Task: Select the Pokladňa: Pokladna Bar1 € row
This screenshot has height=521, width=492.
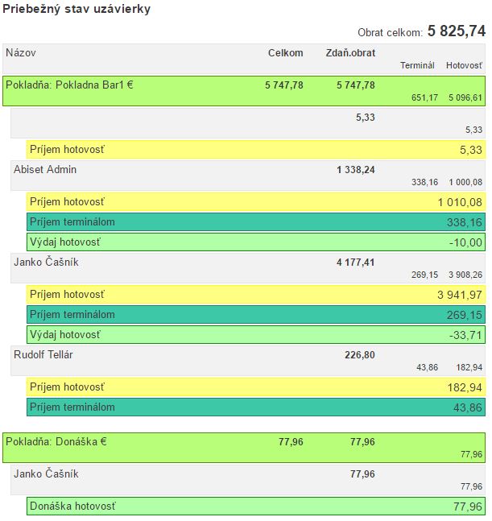Action: point(243,90)
